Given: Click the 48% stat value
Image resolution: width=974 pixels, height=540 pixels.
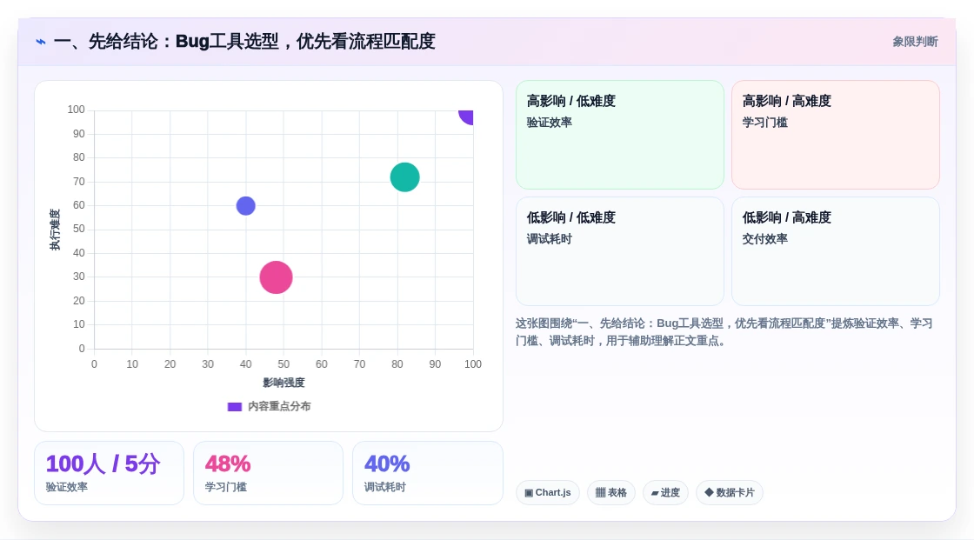Looking at the screenshot, I should [x=227, y=464].
